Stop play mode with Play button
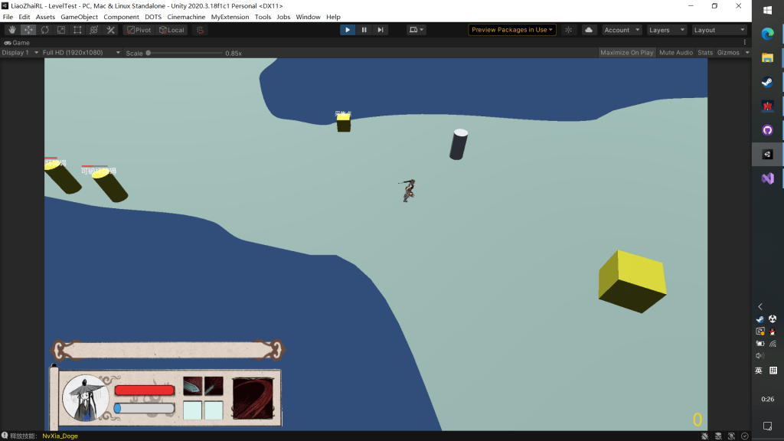This screenshot has height=441, width=784. pos(348,30)
